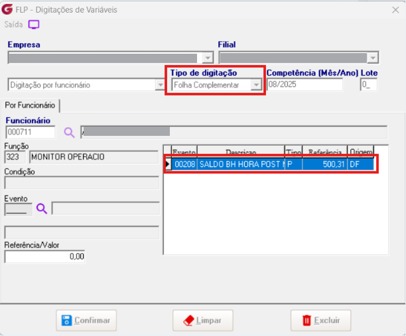Close the Digitações de Variáveis window
The width and height of the screenshot is (406, 336).
tap(395, 10)
